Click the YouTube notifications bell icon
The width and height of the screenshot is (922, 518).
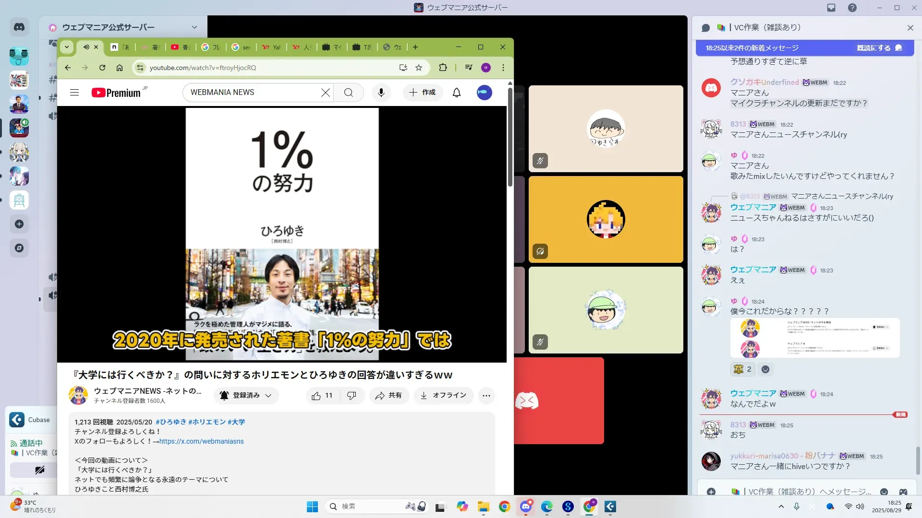tap(456, 93)
